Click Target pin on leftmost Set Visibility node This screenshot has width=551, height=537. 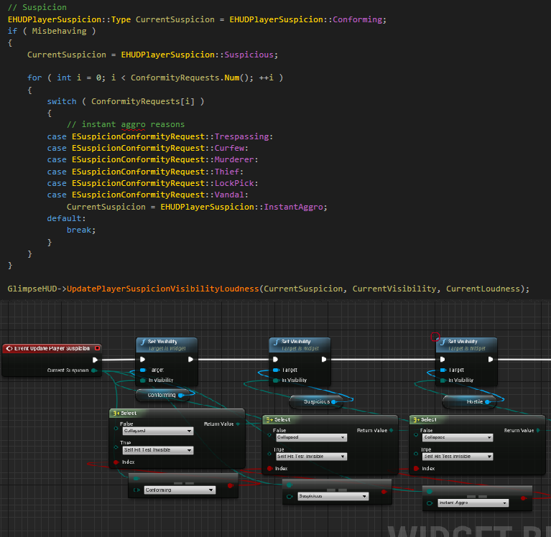[x=143, y=370]
